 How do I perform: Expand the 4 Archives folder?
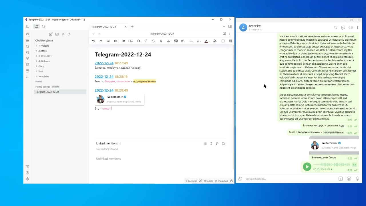point(36,61)
